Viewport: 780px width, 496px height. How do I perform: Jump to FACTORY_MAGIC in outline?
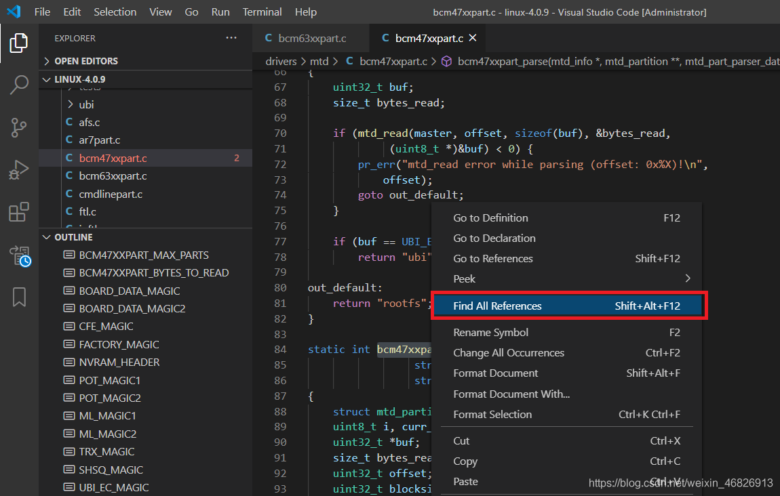point(119,344)
